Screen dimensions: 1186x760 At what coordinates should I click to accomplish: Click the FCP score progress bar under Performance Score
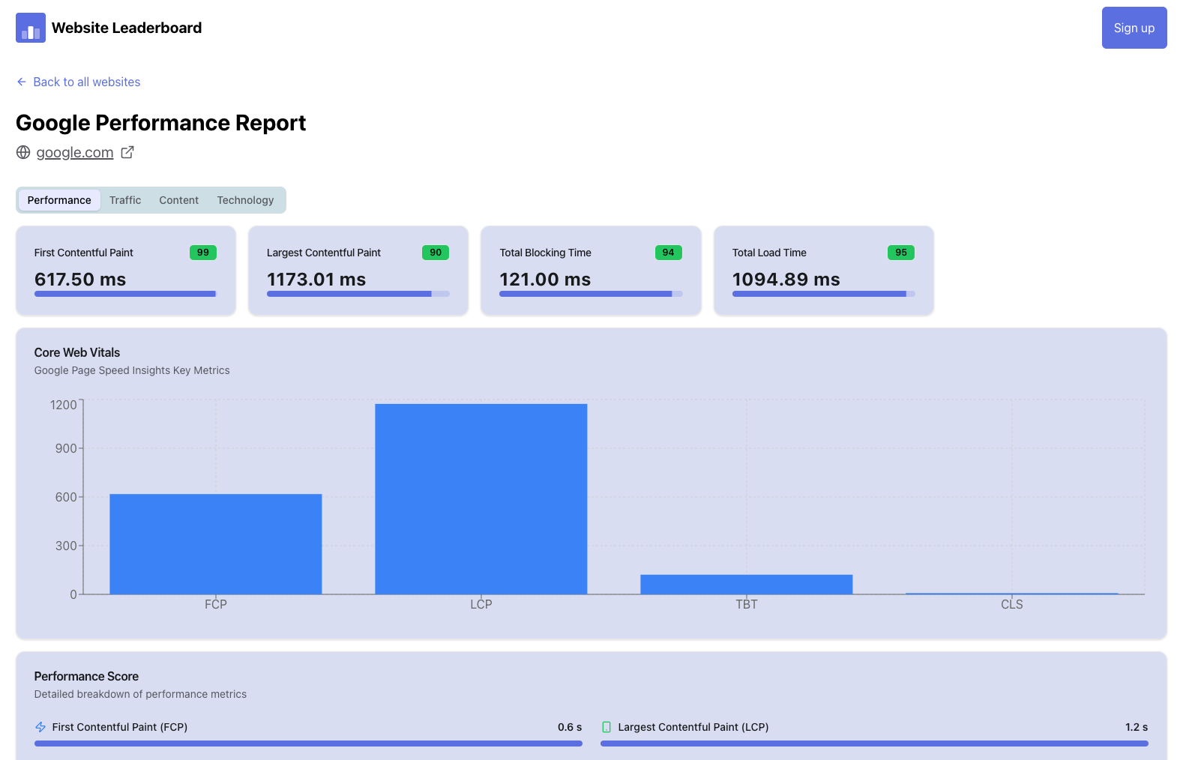(308, 744)
